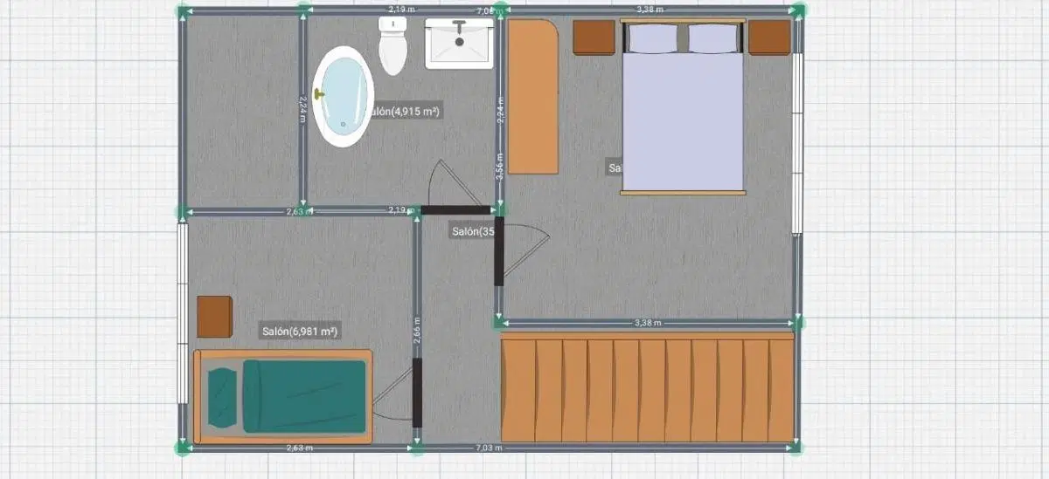
Task: Click the 3,38 m dimension directly above the staircase
Action: click(x=648, y=323)
